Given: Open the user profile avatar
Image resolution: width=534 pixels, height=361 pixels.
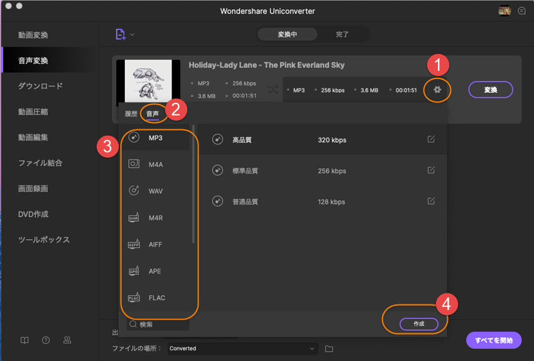Looking at the screenshot, I should (504, 11).
